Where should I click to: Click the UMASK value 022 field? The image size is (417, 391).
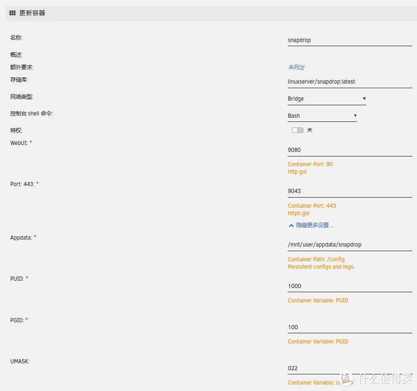(x=350, y=368)
